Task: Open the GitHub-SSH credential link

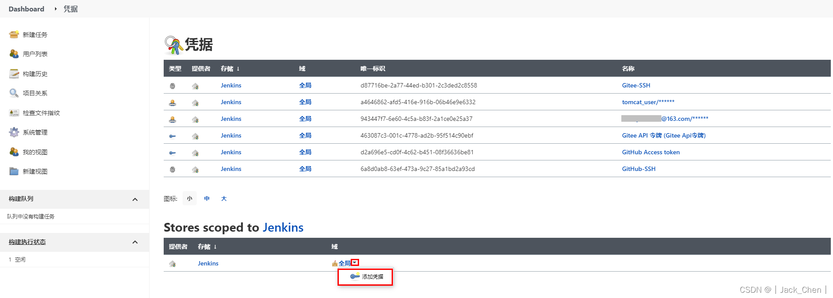Action: (x=639, y=169)
